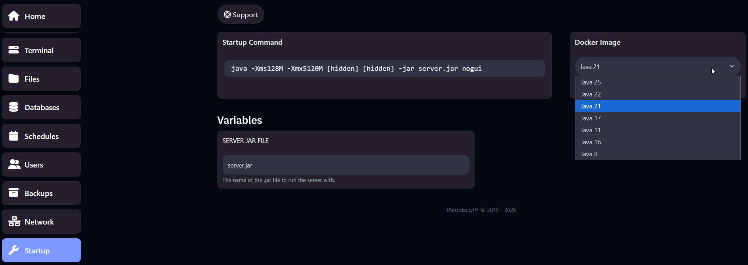Click the SERVER JAR FILE label

click(245, 140)
